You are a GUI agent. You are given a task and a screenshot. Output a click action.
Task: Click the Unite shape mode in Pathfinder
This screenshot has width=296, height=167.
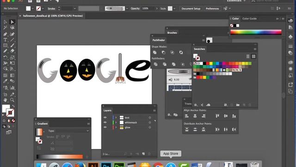click(155, 52)
